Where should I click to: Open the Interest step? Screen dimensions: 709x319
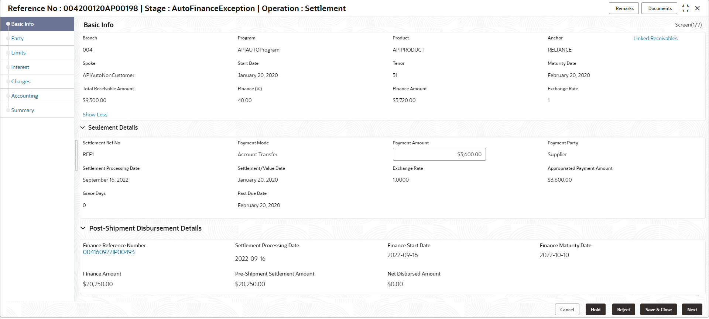pyautogui.click(x=20, y=67)
